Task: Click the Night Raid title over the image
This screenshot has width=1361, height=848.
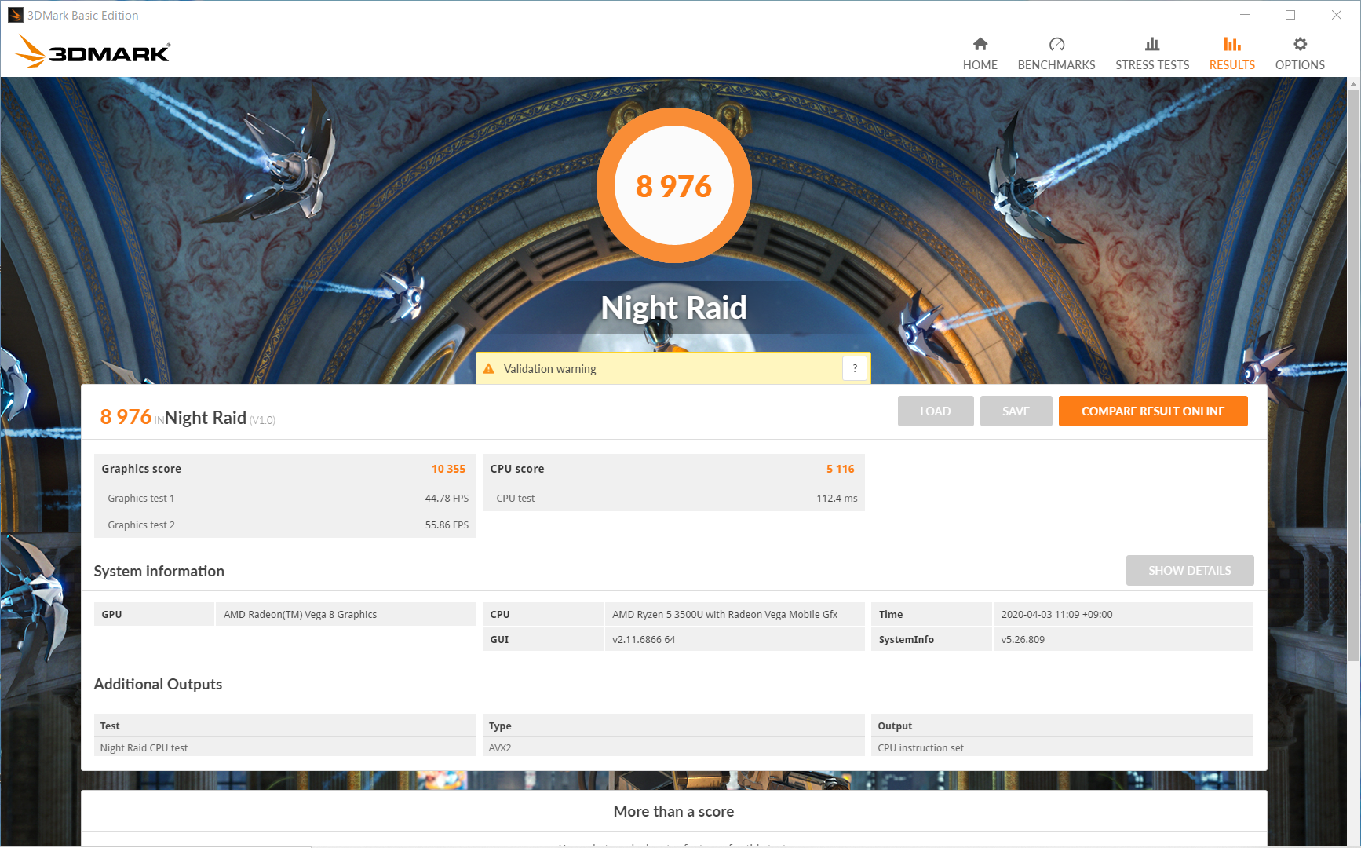Action: click(673, 307)
